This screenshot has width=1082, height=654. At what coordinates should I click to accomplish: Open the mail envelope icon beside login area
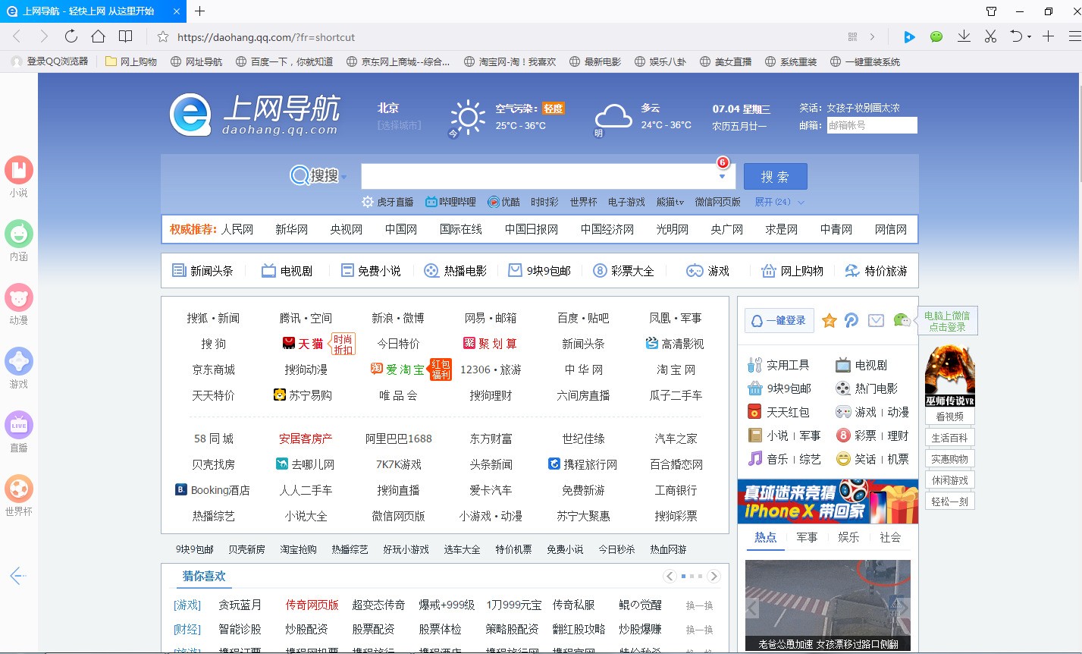click(877, 320)
